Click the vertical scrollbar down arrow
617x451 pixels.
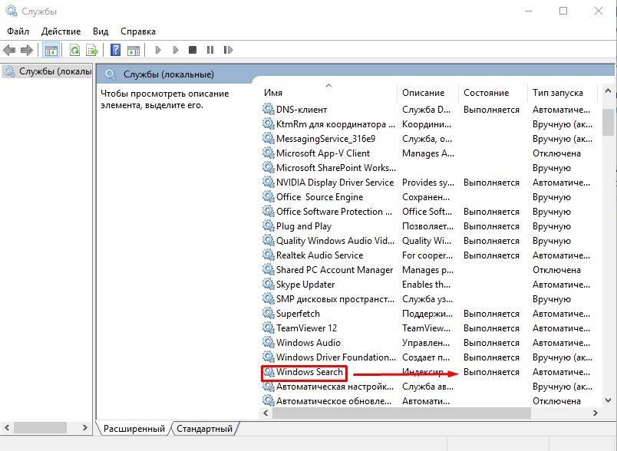pyautogui.click(x=608, y=400)
